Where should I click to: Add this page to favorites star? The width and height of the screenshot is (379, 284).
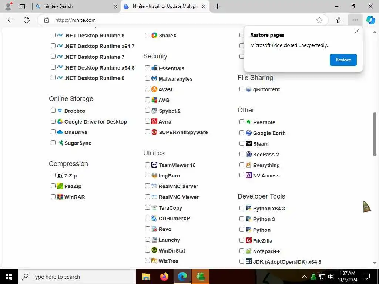[319, 20]
